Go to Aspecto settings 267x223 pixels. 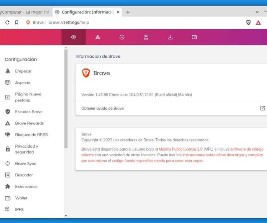point(23,82)
